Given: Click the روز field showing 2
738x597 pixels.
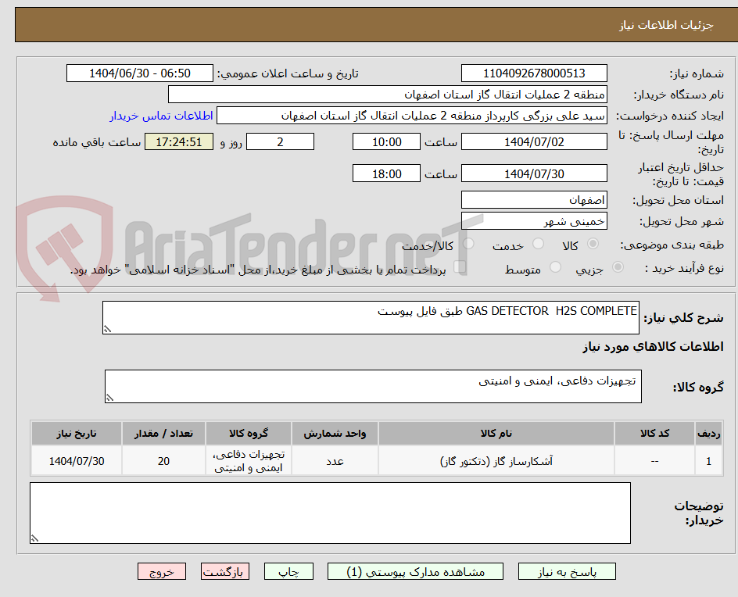Looking at the screenshot, I should point(280,141).
